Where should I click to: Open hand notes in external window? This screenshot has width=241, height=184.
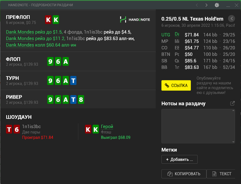[232, 103]
